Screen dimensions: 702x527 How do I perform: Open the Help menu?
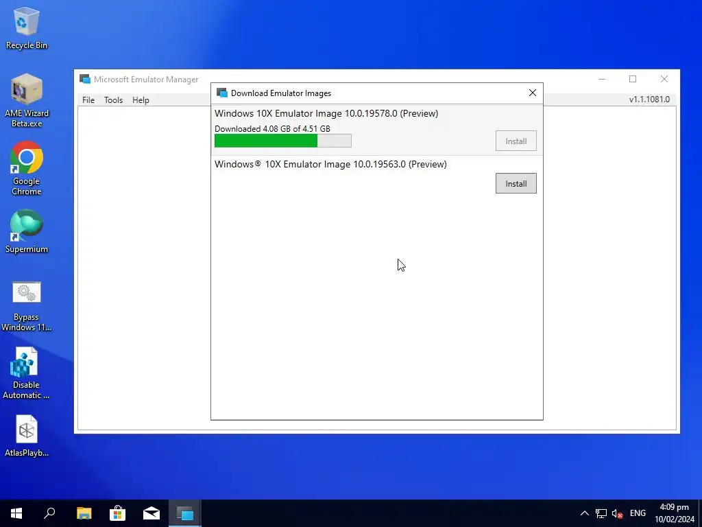tap(141, 100)
